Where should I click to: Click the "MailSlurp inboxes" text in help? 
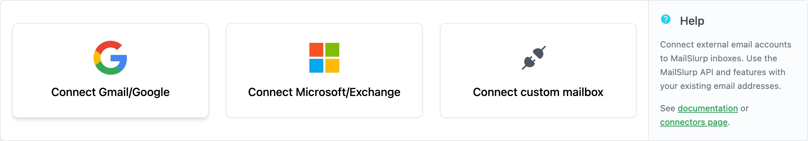(707, 58)
